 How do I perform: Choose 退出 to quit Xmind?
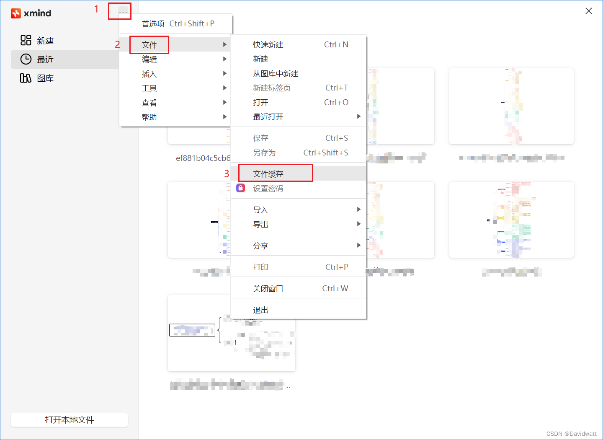(x=299, y=310)
